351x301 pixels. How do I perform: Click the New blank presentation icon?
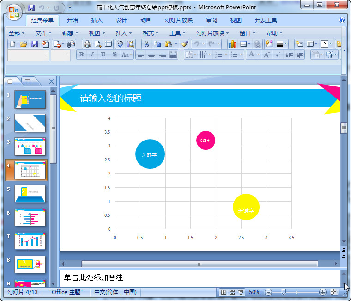click(13, 44)
